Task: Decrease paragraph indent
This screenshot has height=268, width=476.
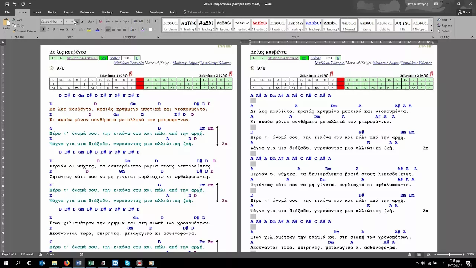Action: tap(135, 22)
